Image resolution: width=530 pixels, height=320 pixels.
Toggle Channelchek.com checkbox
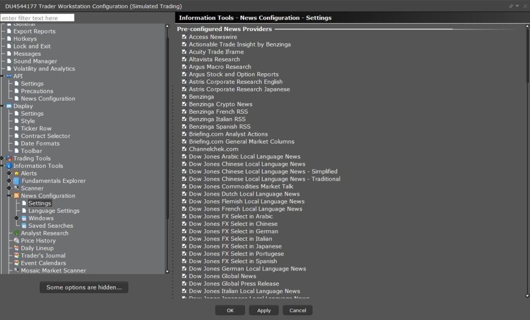point(184,149)
